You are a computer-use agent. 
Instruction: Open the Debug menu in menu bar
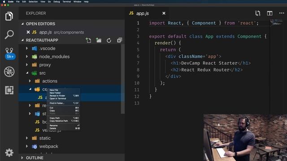pyautogui.click(x=57, y=2)
